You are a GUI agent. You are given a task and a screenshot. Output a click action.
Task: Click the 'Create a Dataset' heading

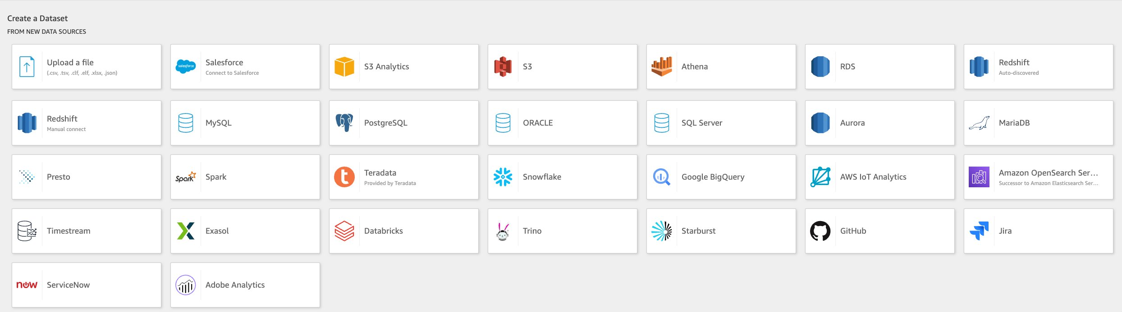click(37, 18)
